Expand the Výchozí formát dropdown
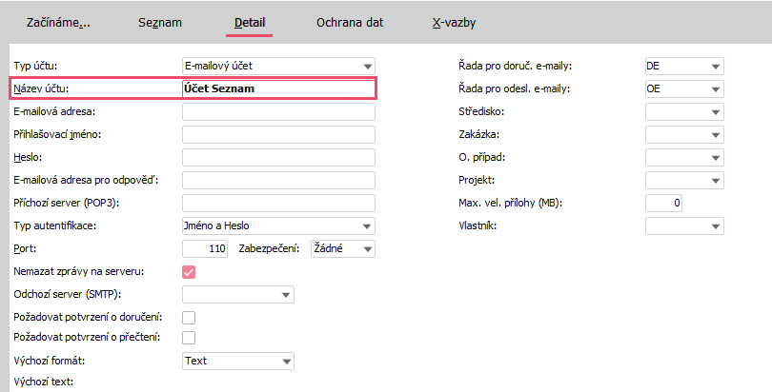 238,361
